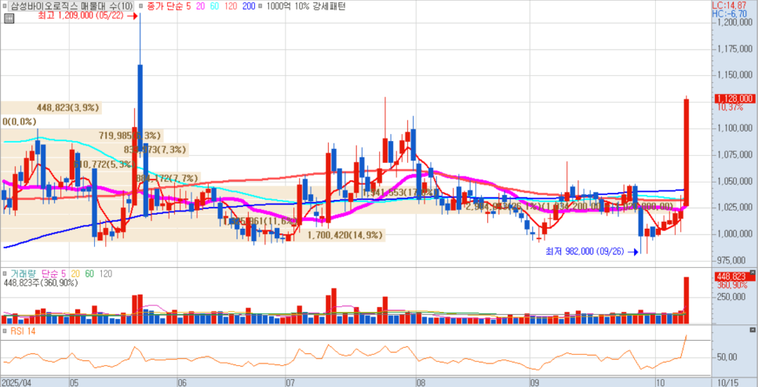Click the 05 month marker on time axis
758x387 pixels.
[75, 382]
